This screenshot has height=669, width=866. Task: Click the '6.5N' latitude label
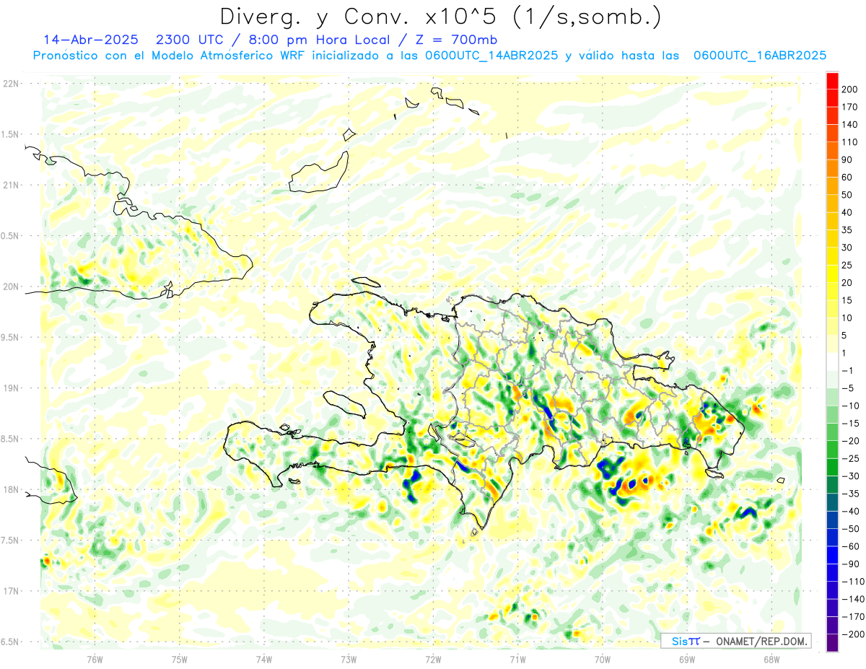click(x=10, y=642)
